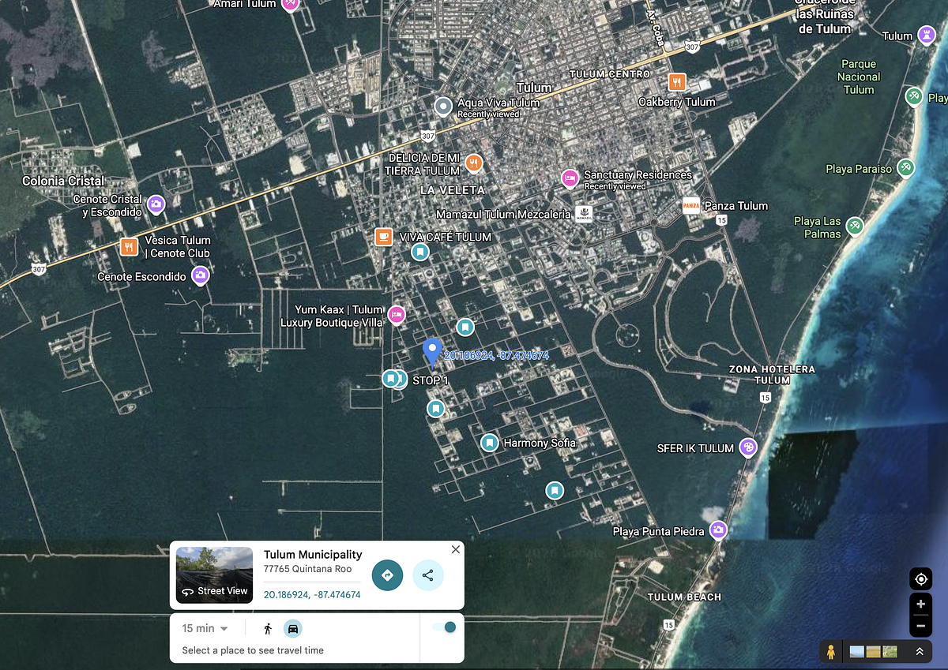The image size is (948, 670).
Task: Click the Sanctuary Residences name label
Action: click(x=638, y=174)
